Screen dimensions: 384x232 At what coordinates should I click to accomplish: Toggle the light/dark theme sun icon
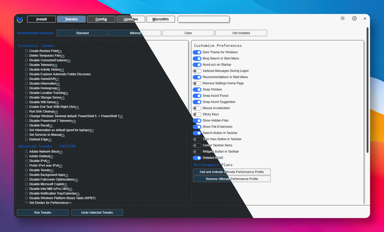pos(342,18)
